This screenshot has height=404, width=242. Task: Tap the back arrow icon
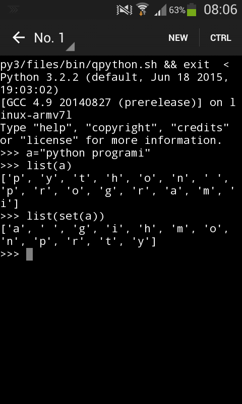pyautogui.click(x=19, y=38)
